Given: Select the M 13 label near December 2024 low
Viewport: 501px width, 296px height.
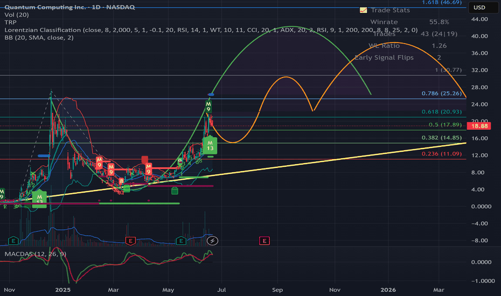Looking at the screenshot, I should coord(39,199).
